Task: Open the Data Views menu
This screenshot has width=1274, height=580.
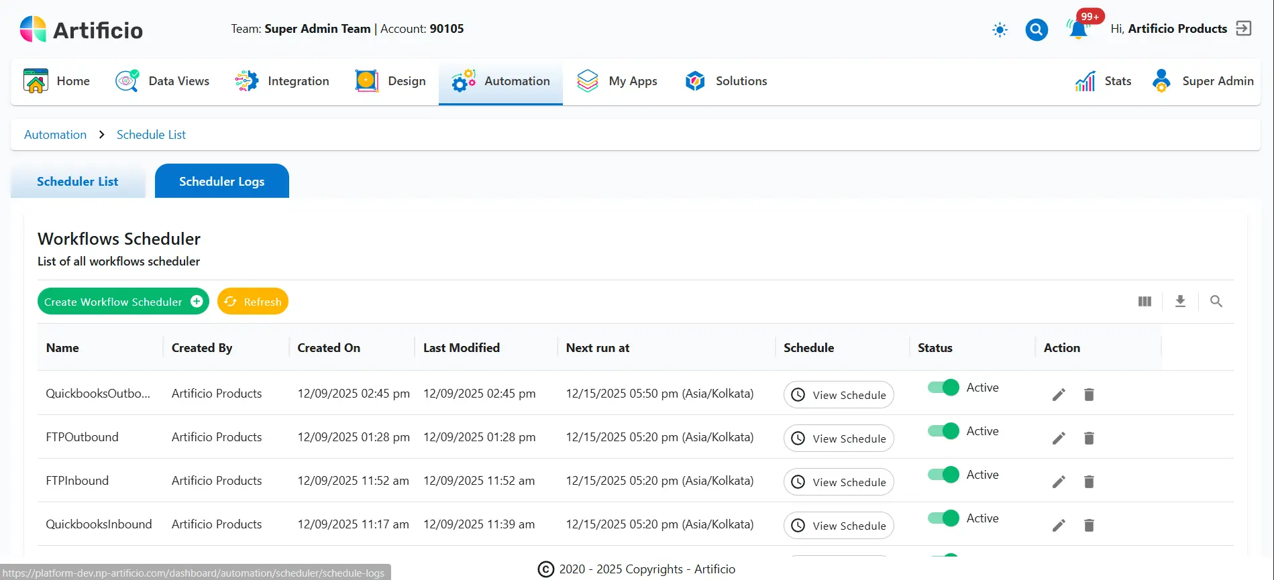Action: (x=162, y=81)
